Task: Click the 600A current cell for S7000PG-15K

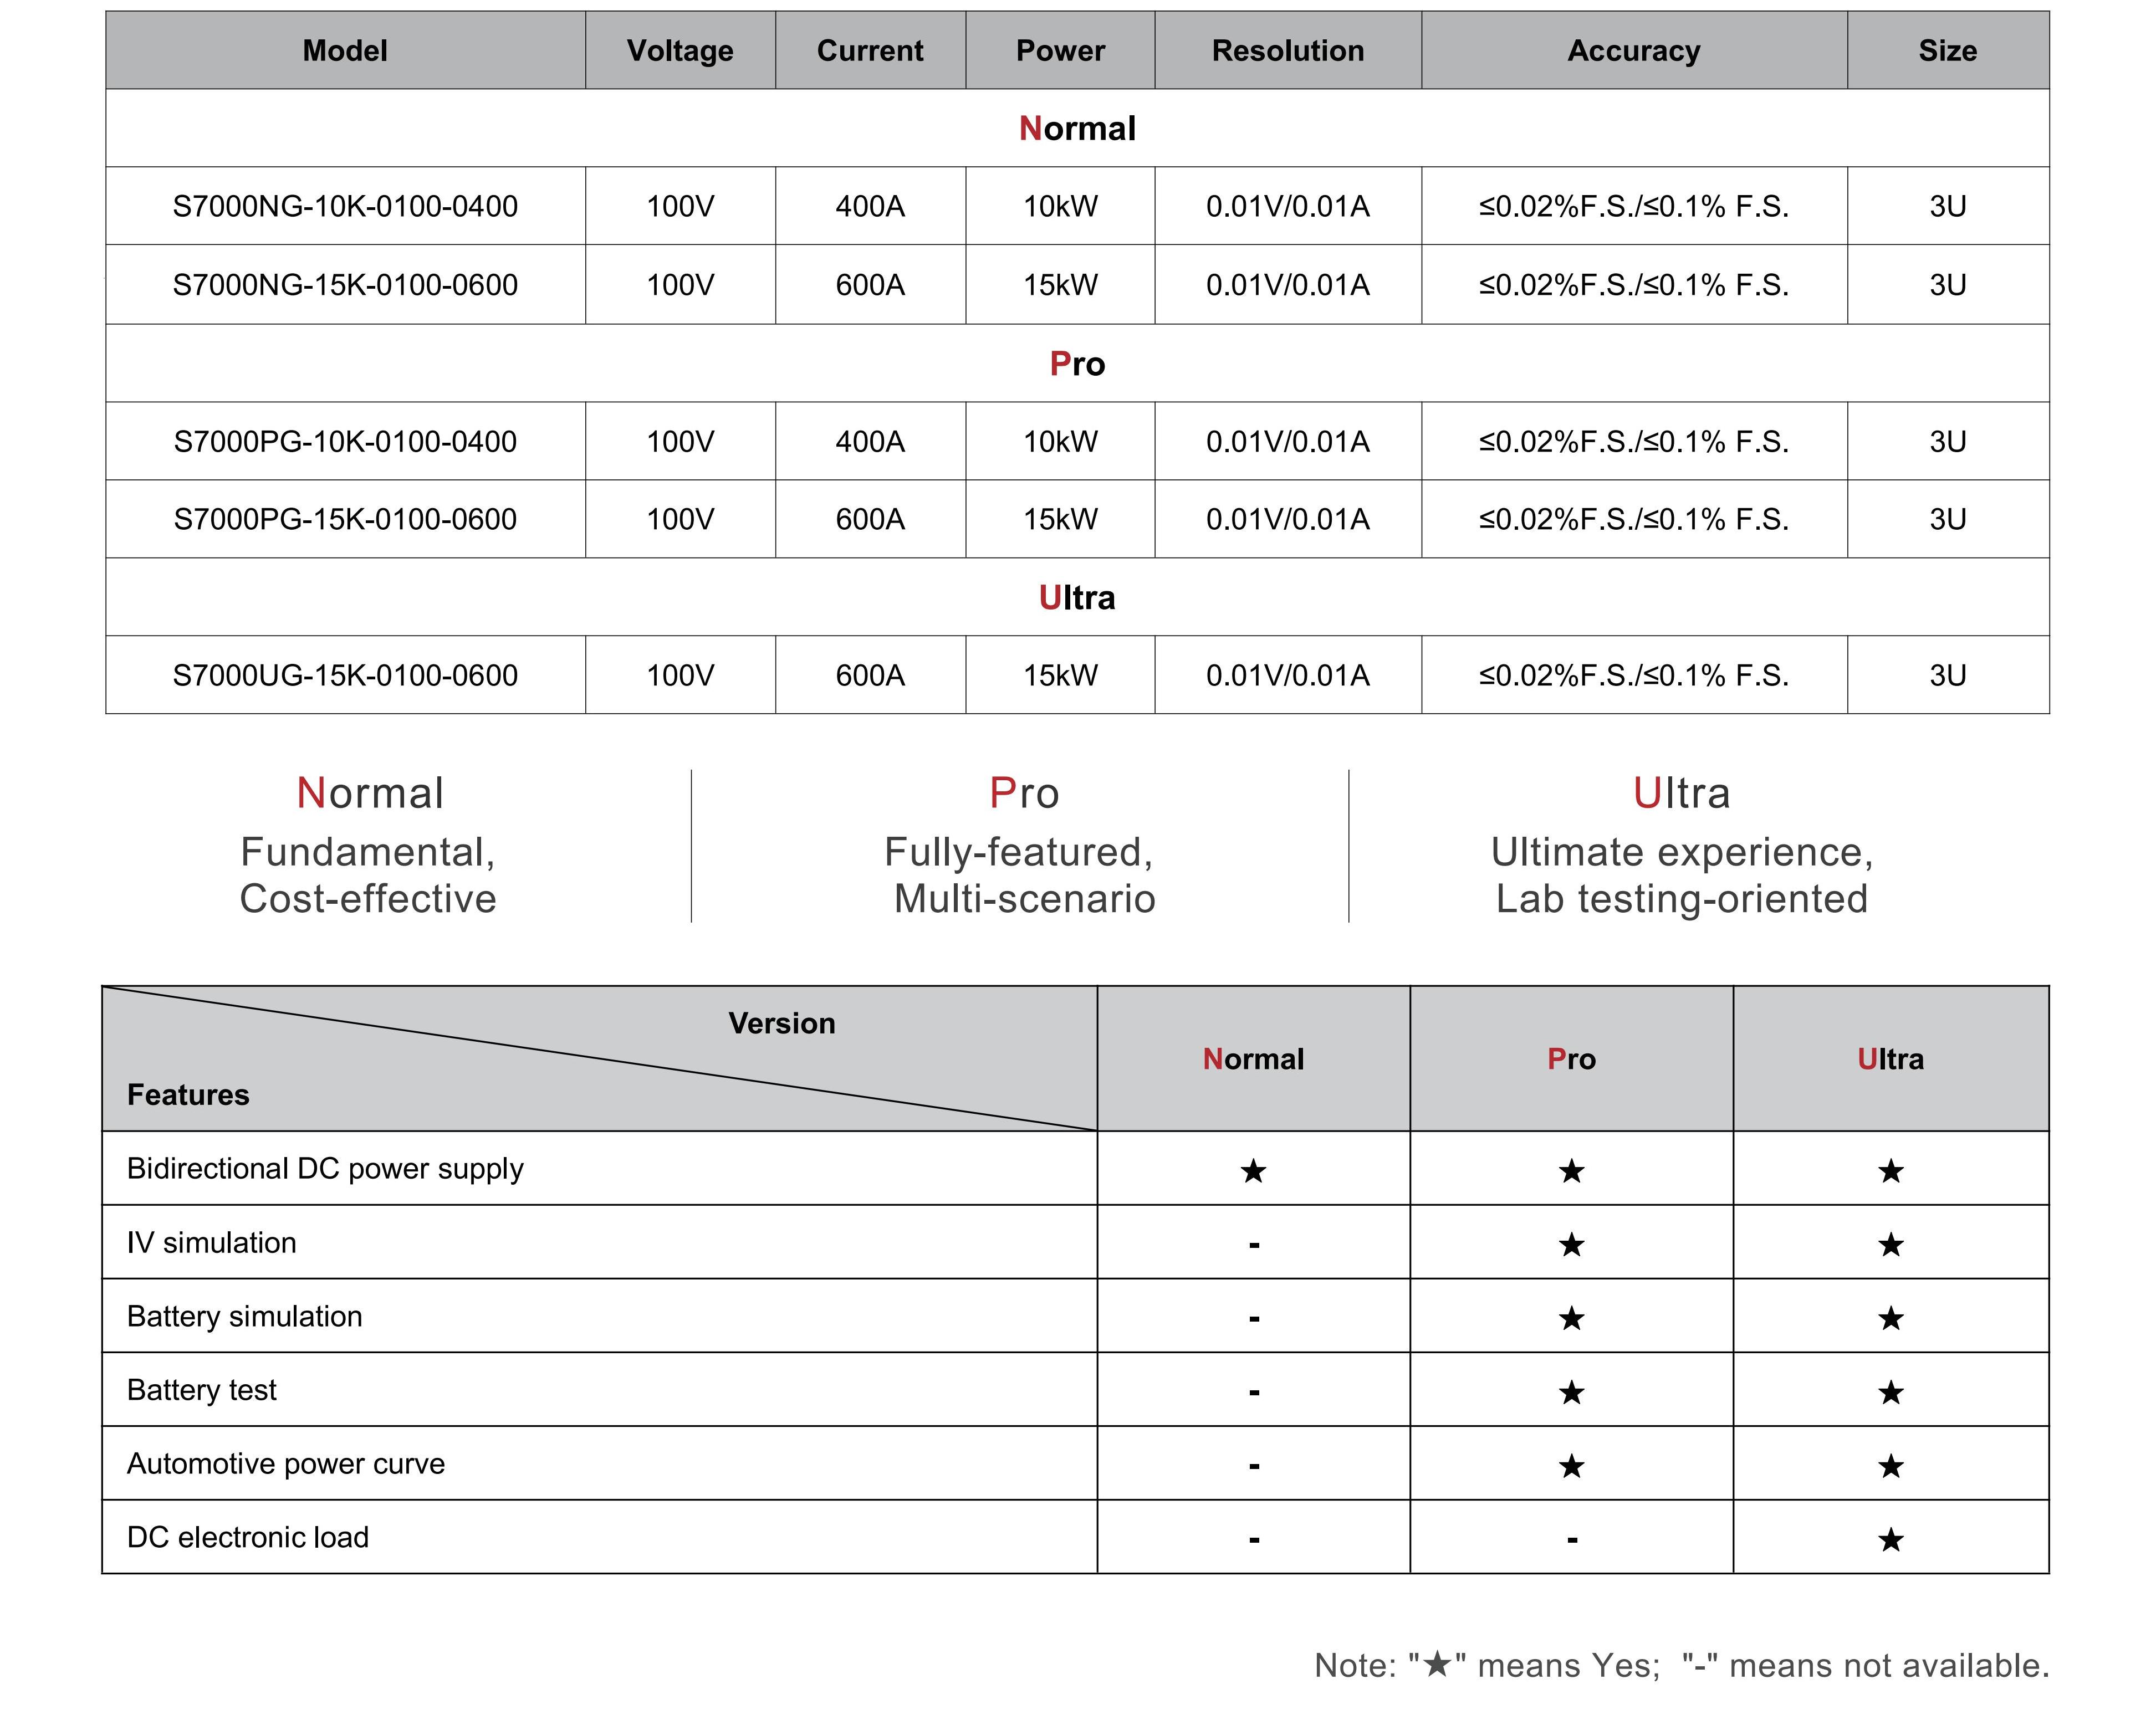Action: point(870,519)
